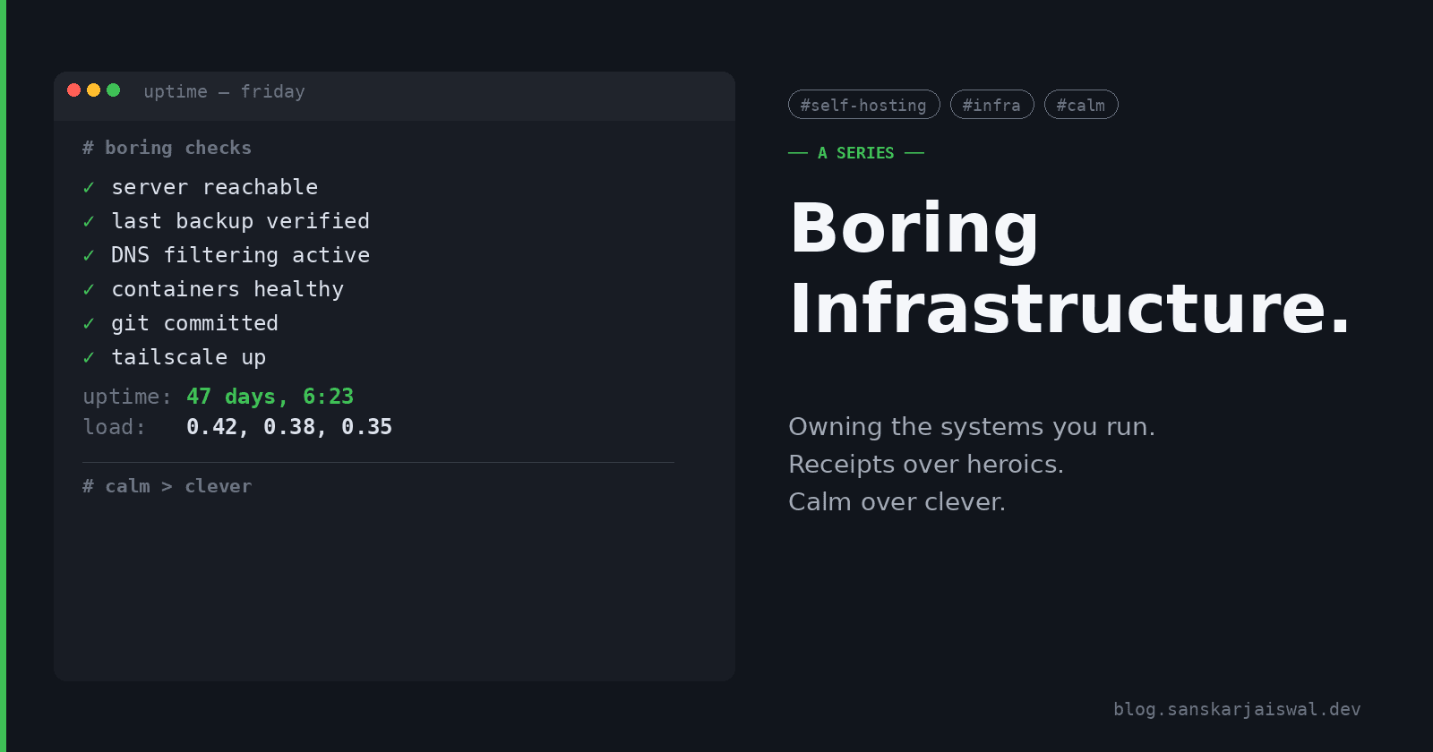Click the '47 days, 6:23' uptime value
The height and width of the screenshot is (752, 1433).
[270, 397]
